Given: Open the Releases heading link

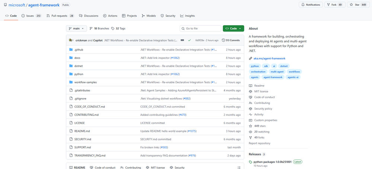Looking at the screenshot, I should pos(254,154).
